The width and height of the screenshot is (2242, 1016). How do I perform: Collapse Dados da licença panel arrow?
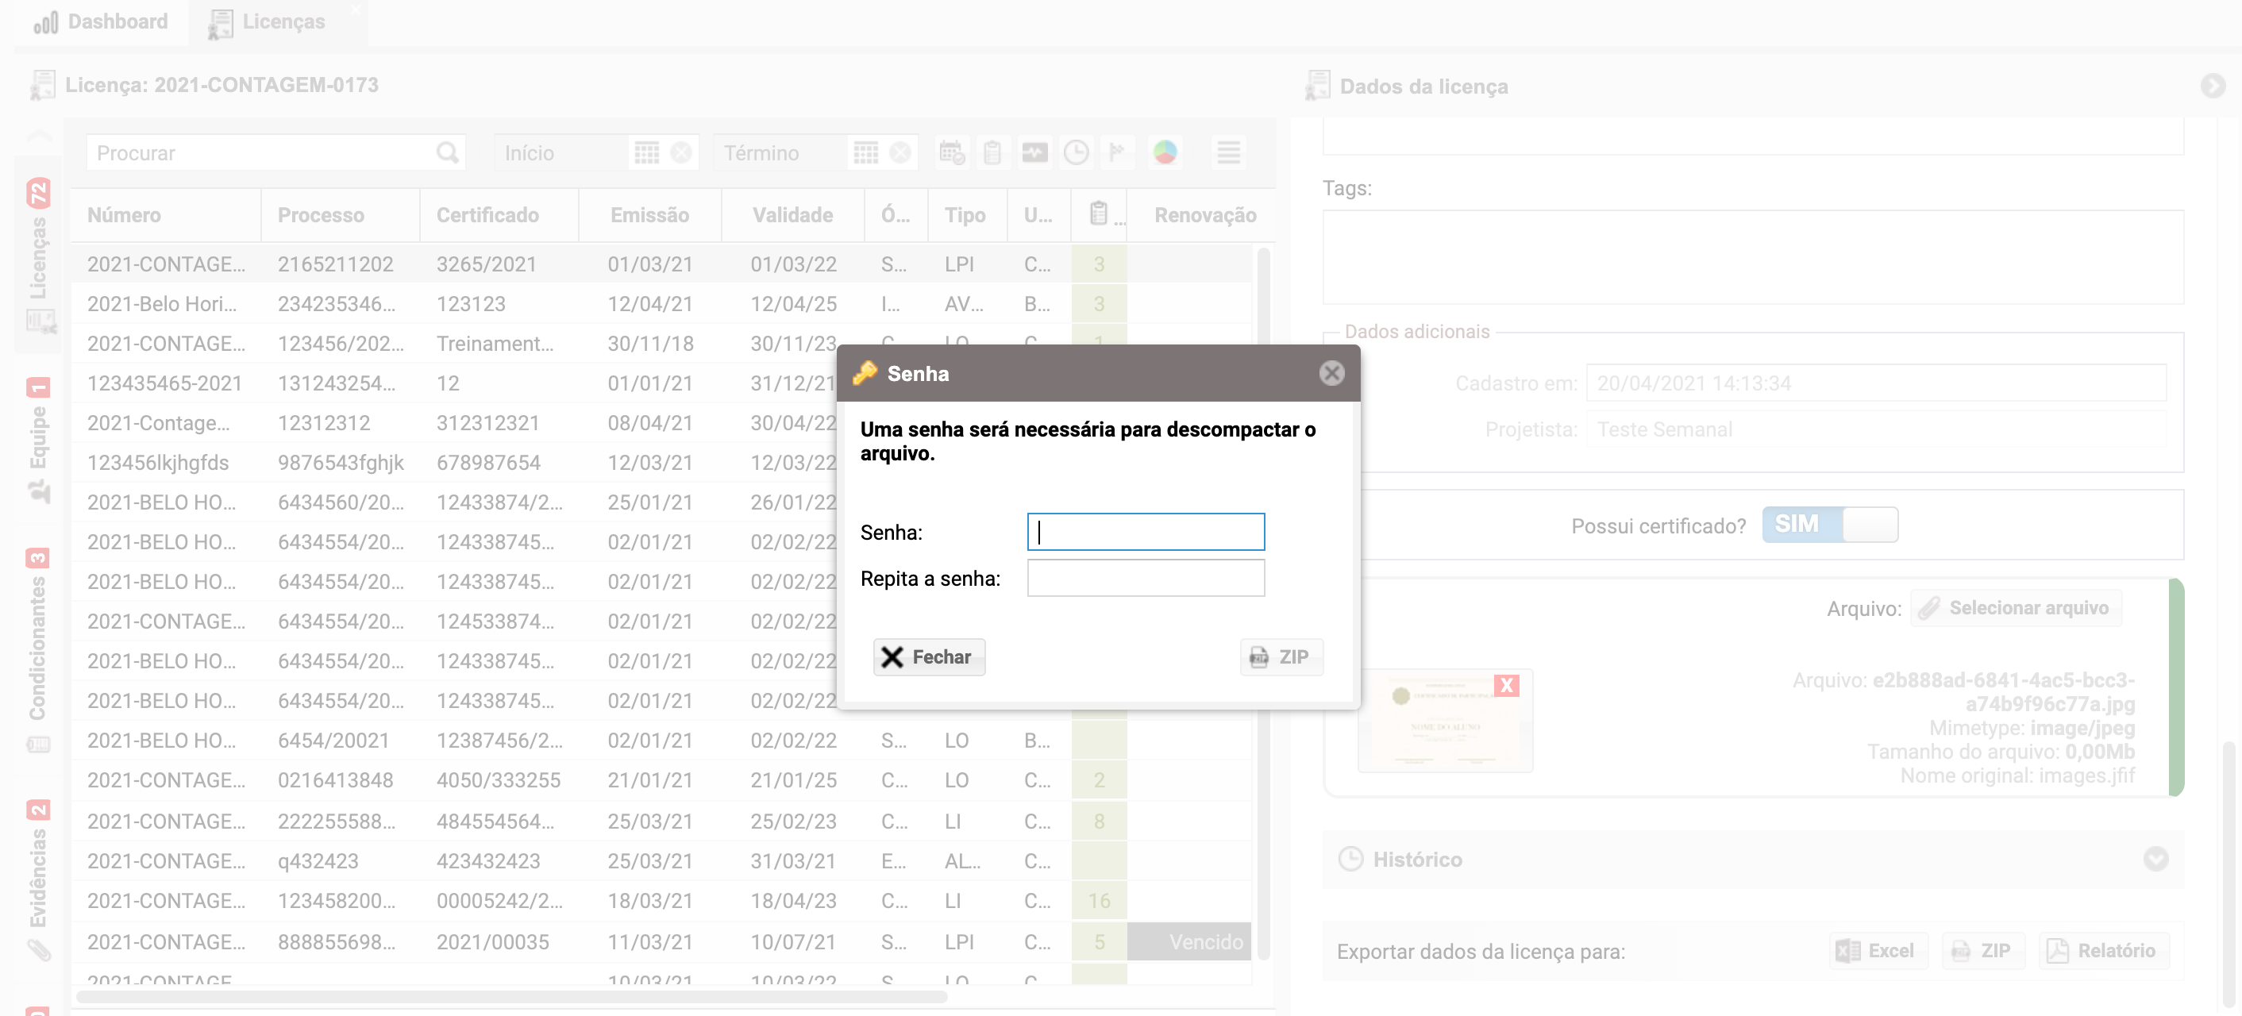[x=2213, y=86]
